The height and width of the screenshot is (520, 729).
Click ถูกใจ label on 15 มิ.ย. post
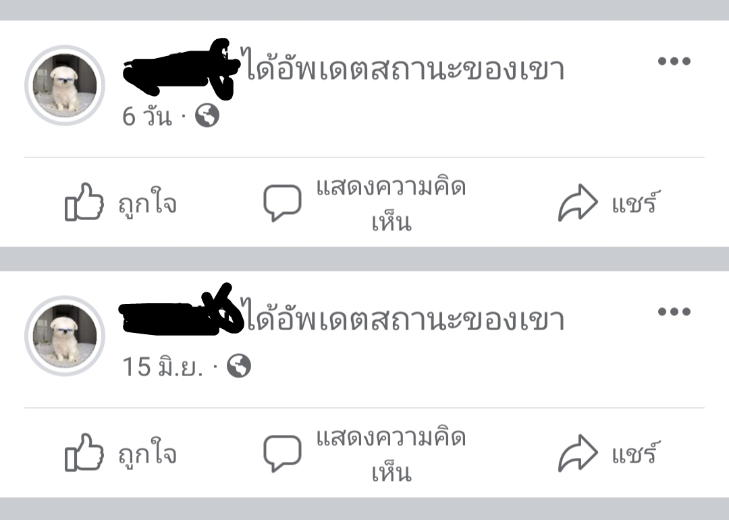tap(147, 454)
